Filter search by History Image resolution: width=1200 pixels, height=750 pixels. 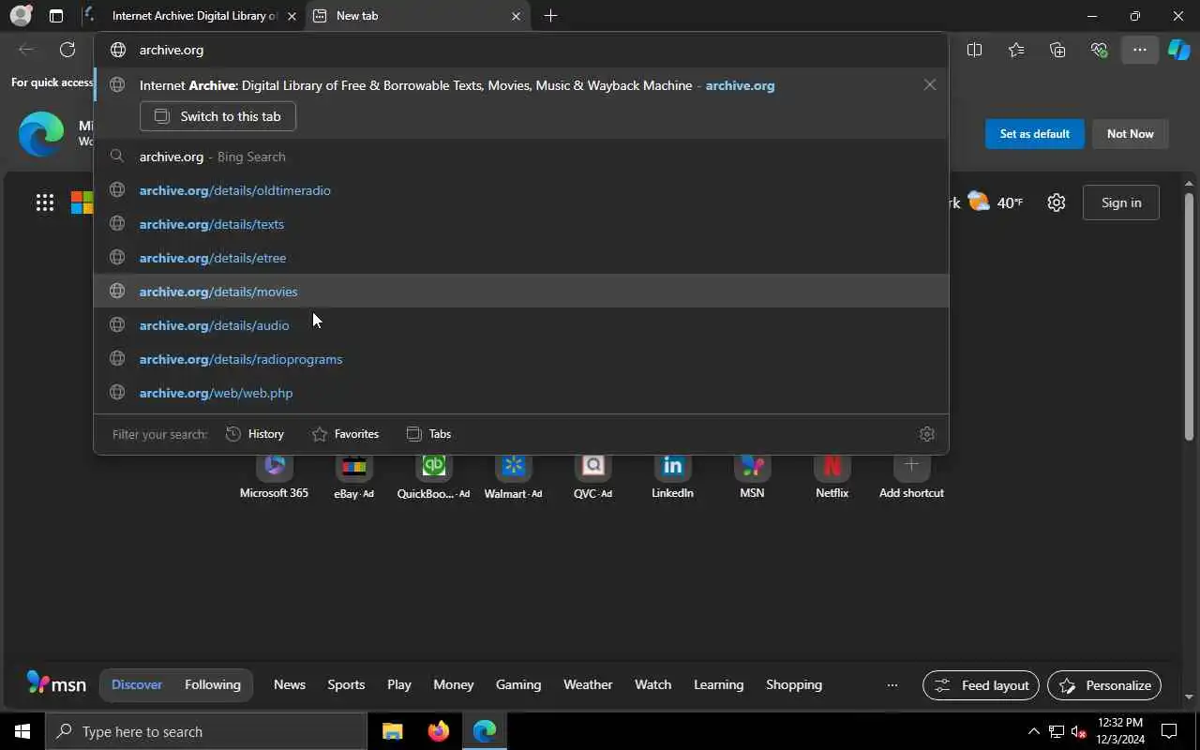coord(255,434)
